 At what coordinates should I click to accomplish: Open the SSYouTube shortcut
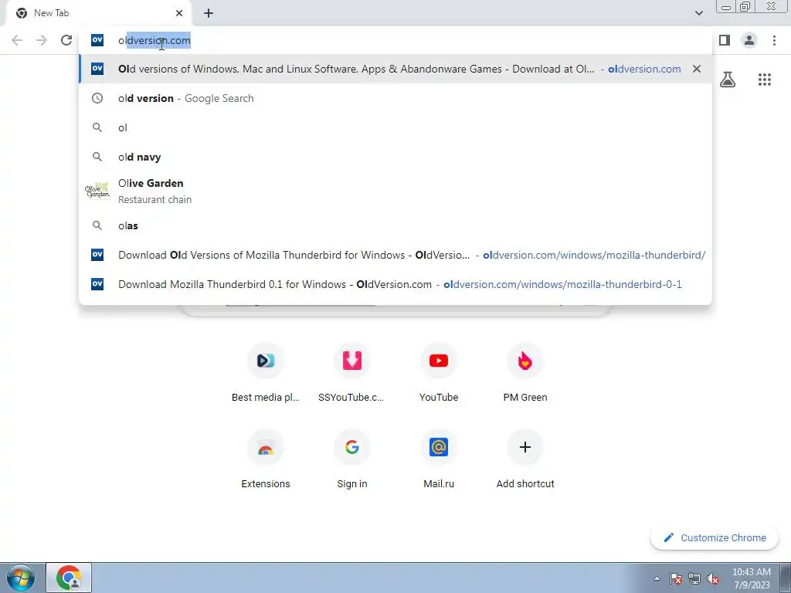coord(351,372)
